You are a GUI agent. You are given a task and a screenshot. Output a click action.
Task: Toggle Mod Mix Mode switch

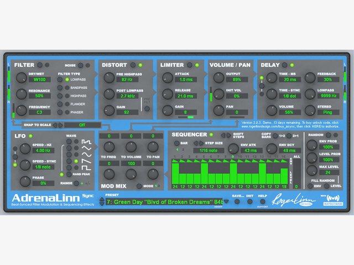[x=139, y=186]
